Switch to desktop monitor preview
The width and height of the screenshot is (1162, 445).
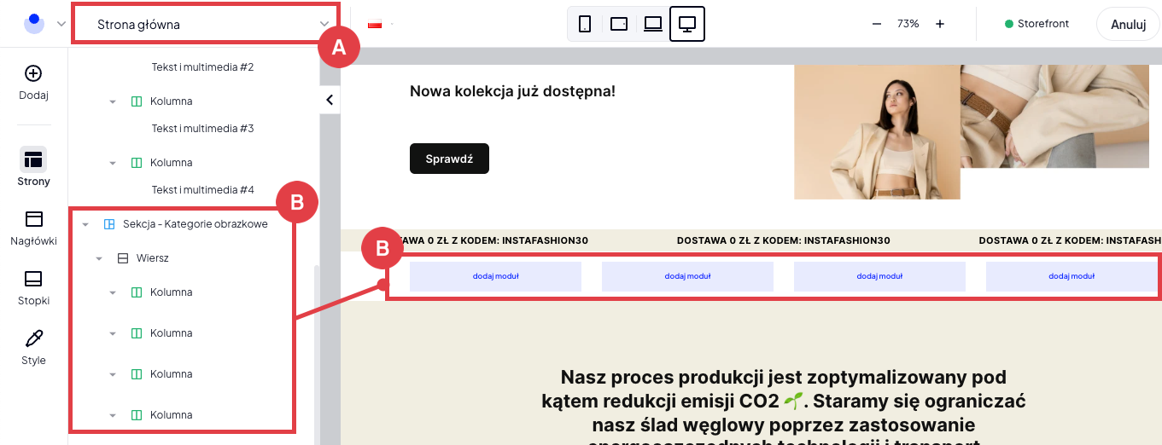point(687,24)
